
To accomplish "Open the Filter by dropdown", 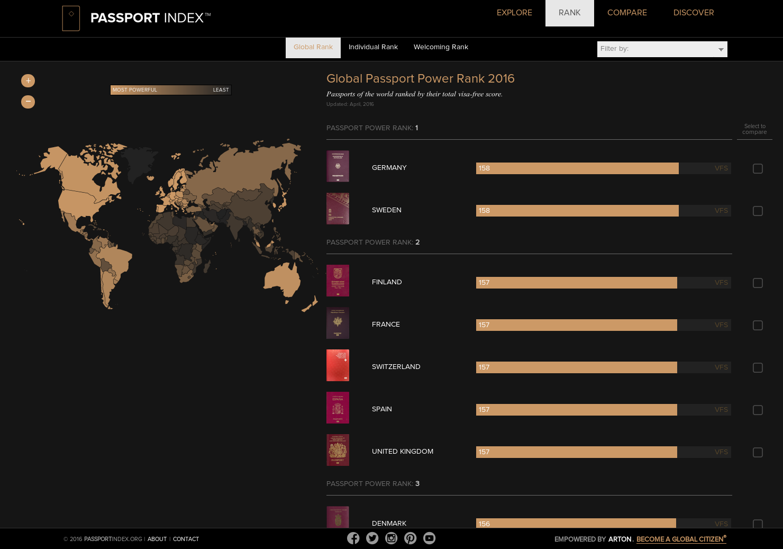I will pyautogui.click(x=662, y=49).
